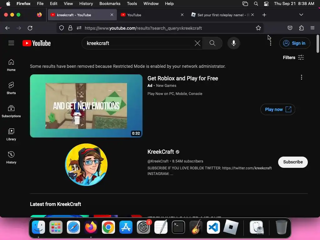The width and height of the screenshot is (320, 240).
Task: Open History in the sidebar
Action: (x=11, y=157)
